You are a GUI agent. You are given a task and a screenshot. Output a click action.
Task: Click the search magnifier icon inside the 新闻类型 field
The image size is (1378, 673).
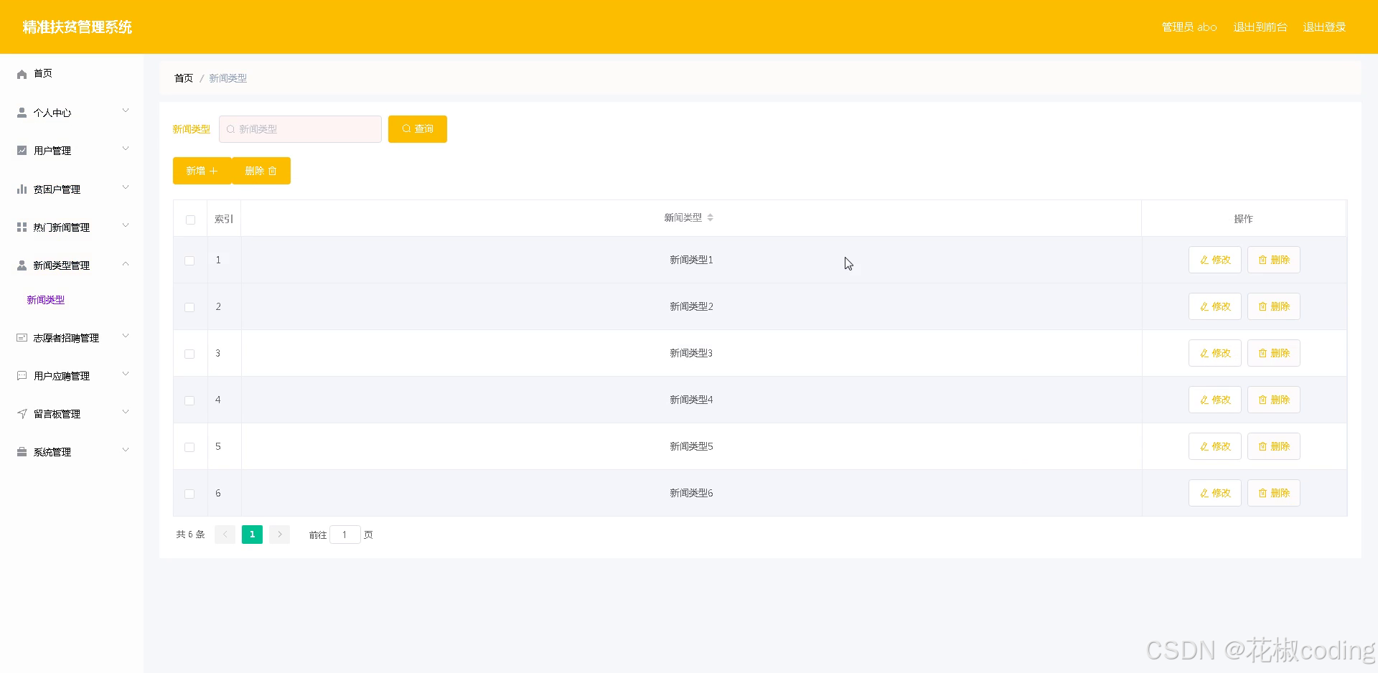click(x=230, y=129)
